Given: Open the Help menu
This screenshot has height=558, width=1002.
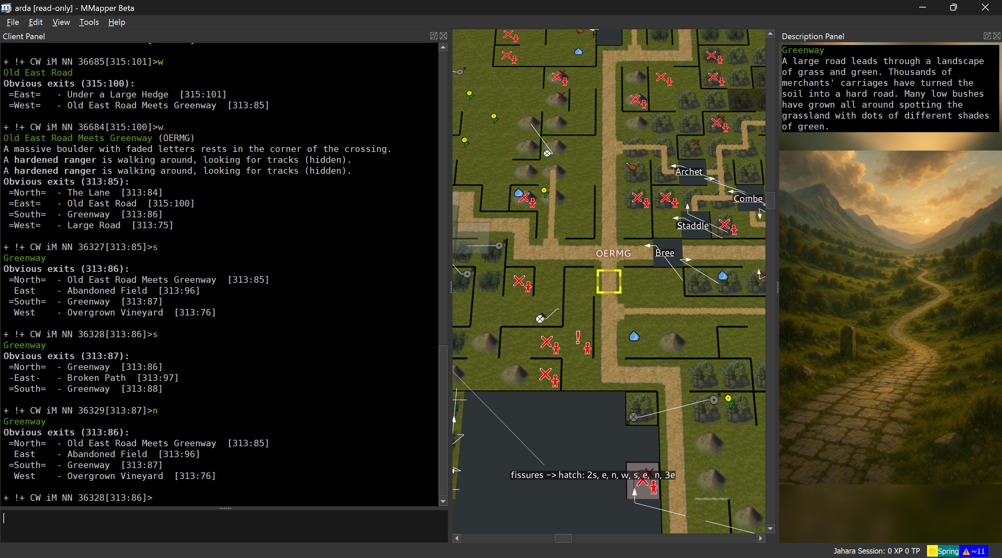Looking at the screenshot, I should coord(116,22).
